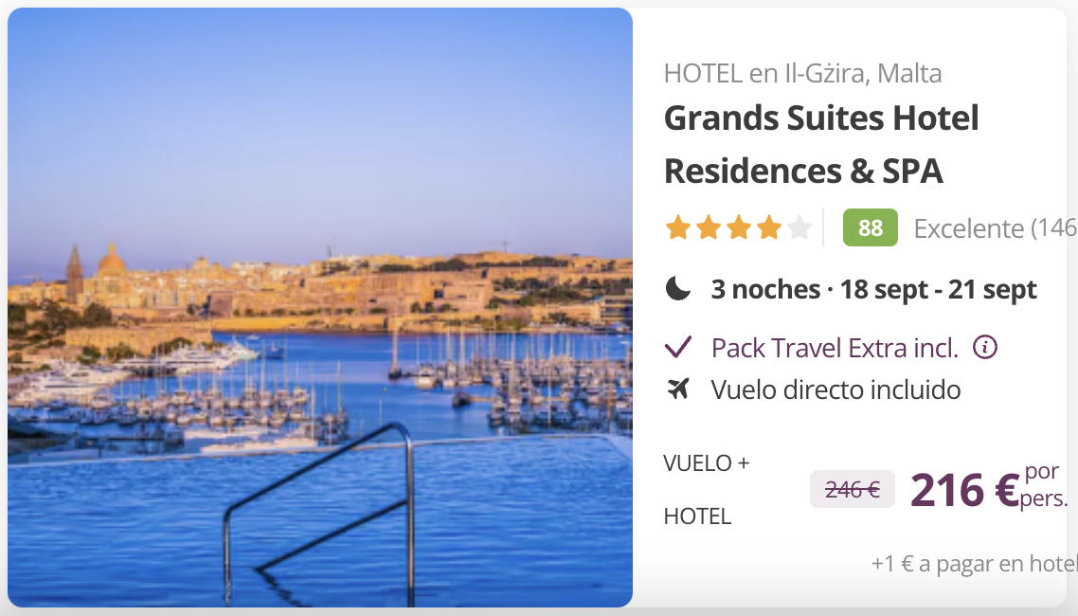
Task: Click the fourth gold rating star
Action: click(x=768, y=227)
